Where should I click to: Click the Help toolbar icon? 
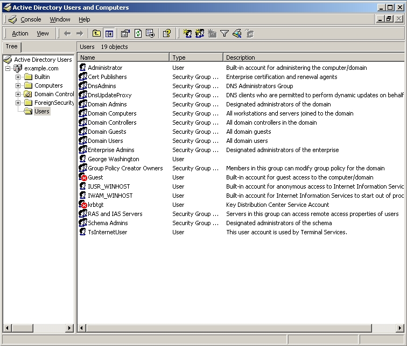click(x=167, y=33)
